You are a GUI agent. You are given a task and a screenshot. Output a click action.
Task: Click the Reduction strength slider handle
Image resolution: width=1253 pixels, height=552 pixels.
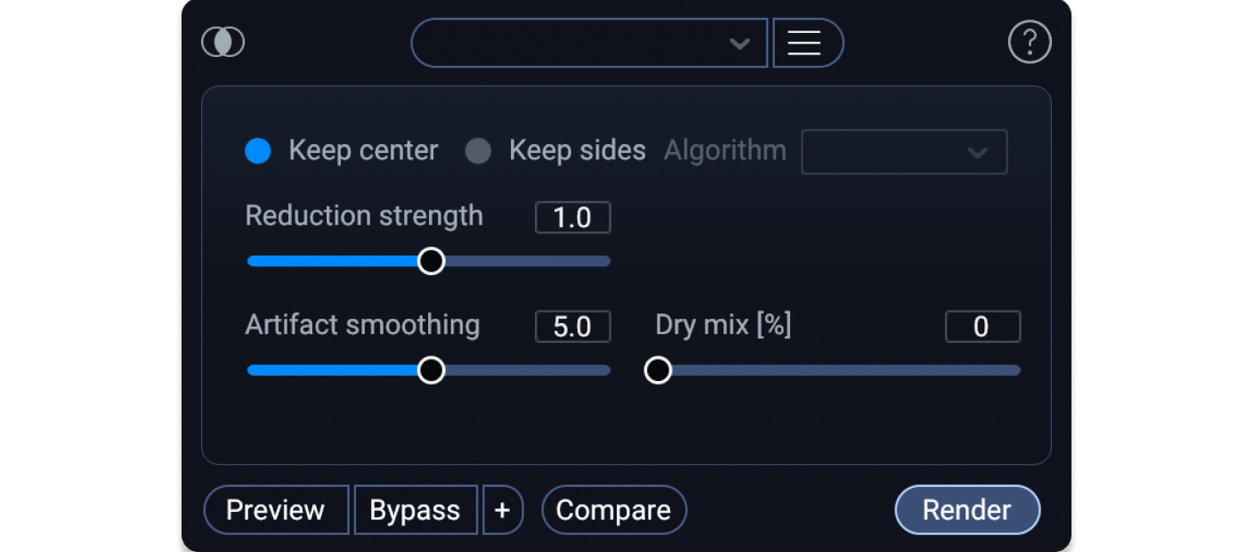pos(432,261)
